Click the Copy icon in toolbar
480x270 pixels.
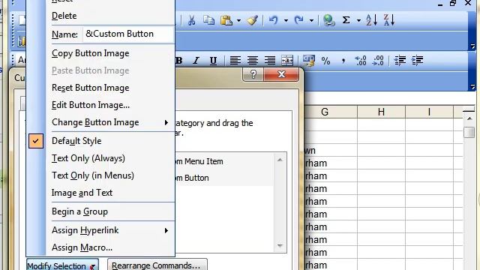[x=208, y=20]
